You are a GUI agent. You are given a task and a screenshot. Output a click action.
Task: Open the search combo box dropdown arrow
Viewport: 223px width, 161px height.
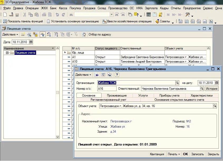point(112,14)
